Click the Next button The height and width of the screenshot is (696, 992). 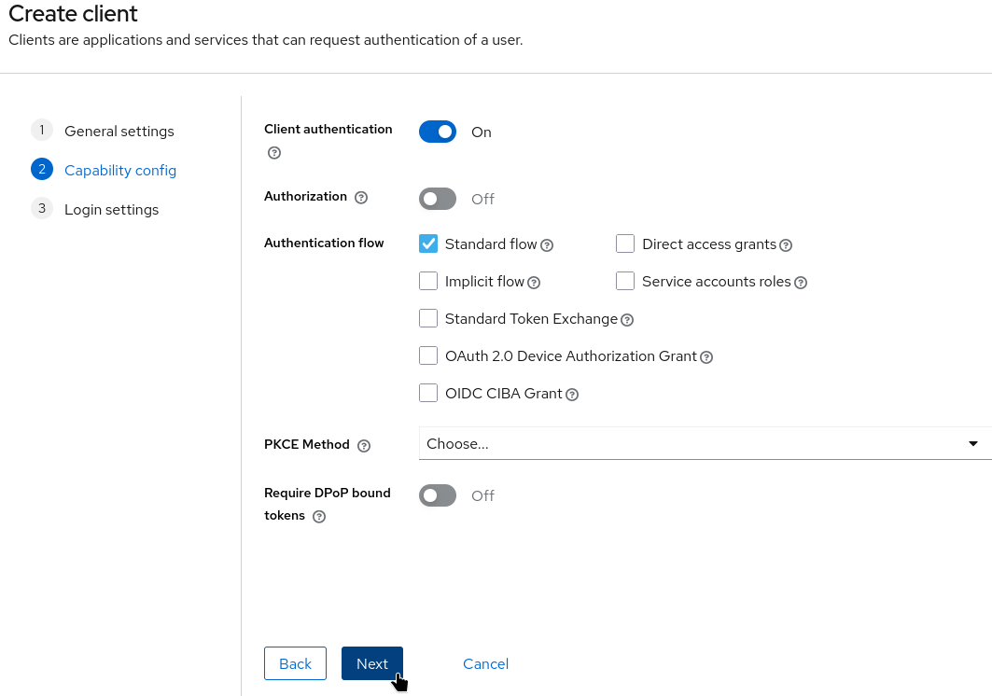(371, 663)
